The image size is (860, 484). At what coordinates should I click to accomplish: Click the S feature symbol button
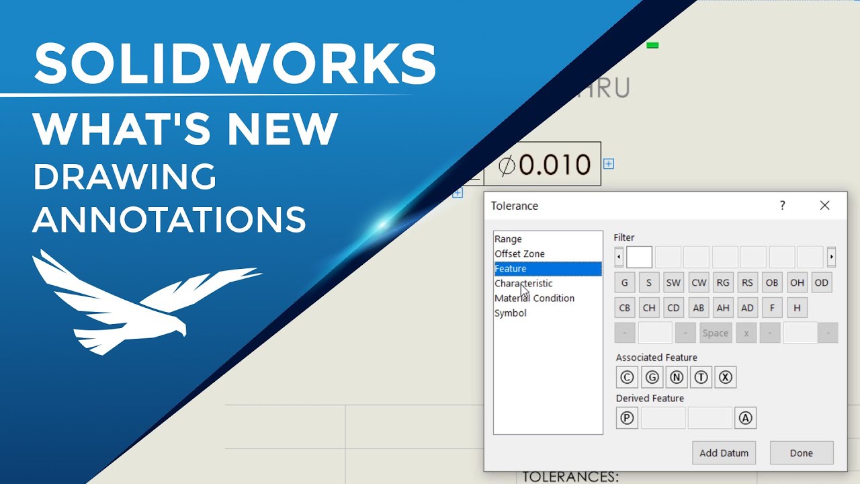point(649,283)
